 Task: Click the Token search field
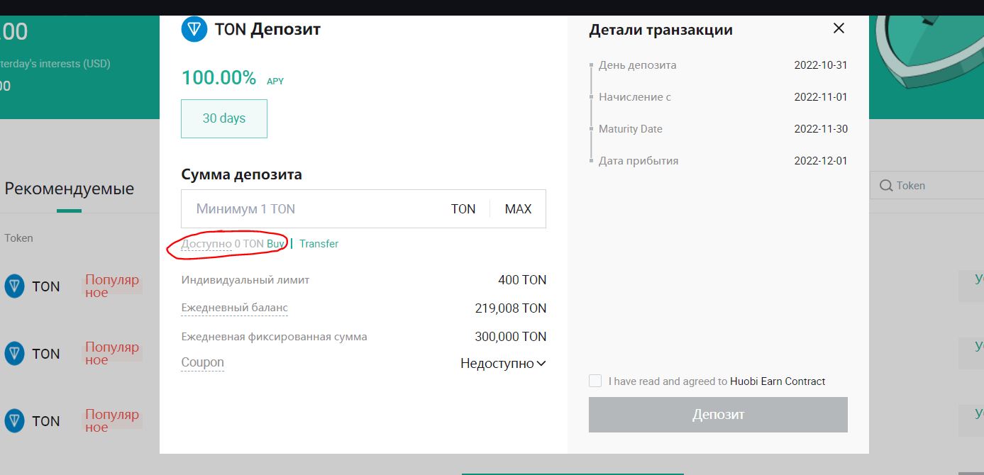pos(927,186)
